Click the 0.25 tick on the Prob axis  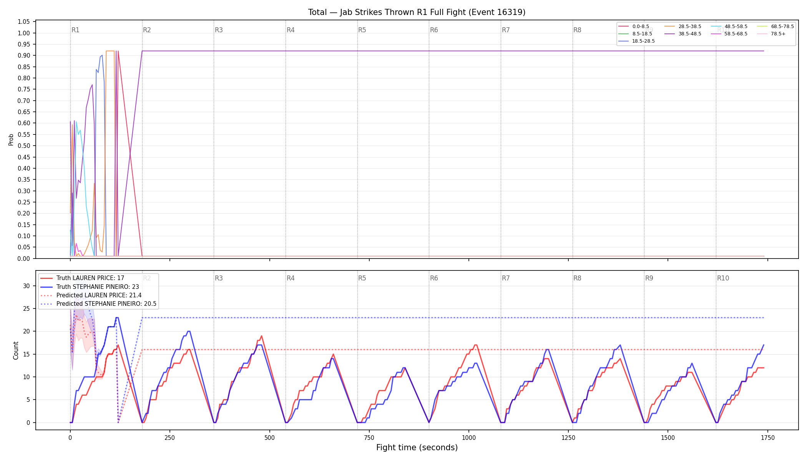(x=24, y=202)
